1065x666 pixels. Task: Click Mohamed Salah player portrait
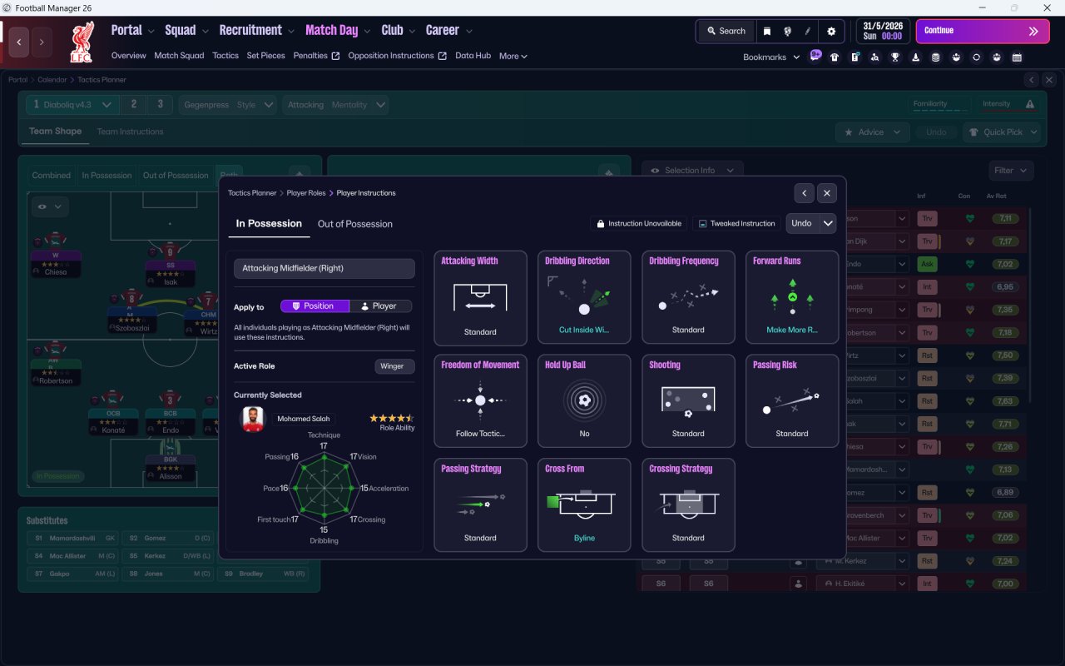[x=253, y=419]
